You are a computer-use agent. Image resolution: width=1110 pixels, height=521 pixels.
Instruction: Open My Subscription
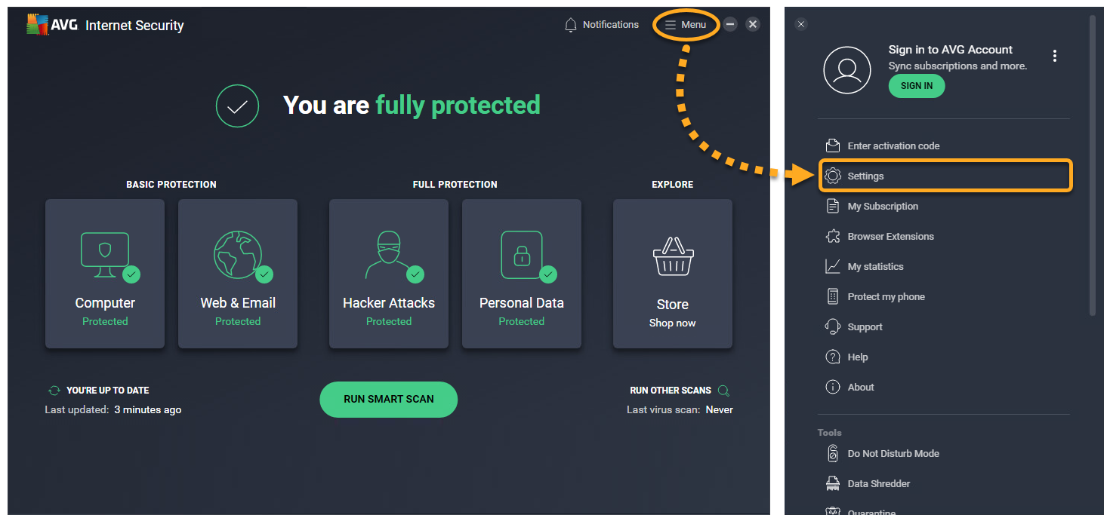(883, 206)
